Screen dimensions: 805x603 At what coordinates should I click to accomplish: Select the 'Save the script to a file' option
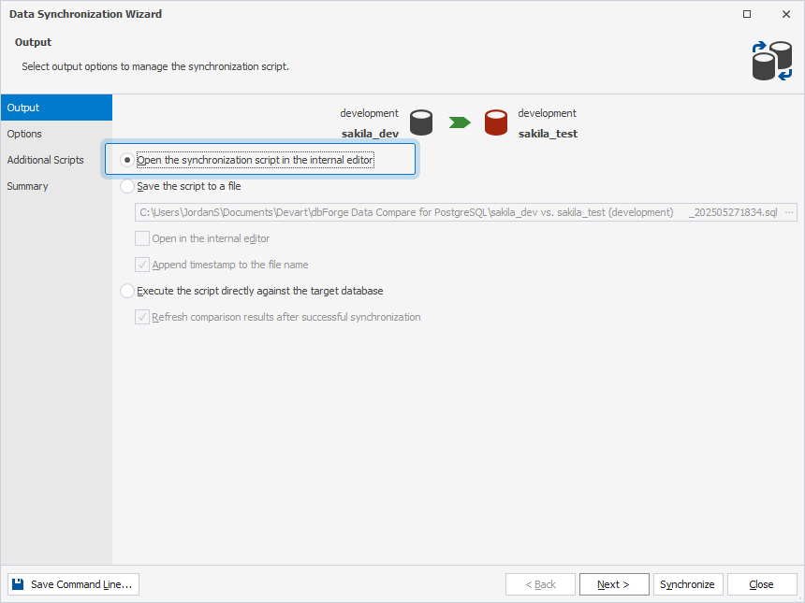(x=127, y=186)
